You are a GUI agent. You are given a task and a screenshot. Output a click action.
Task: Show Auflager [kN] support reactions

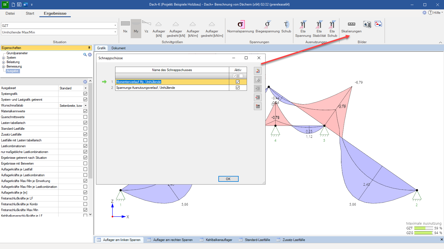click(159, 29)
